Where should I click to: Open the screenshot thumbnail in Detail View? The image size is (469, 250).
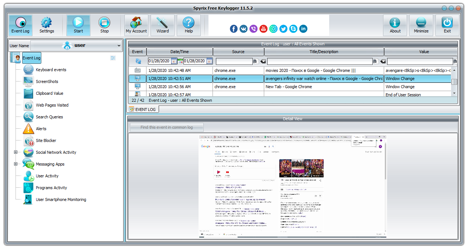pos(293,186)
